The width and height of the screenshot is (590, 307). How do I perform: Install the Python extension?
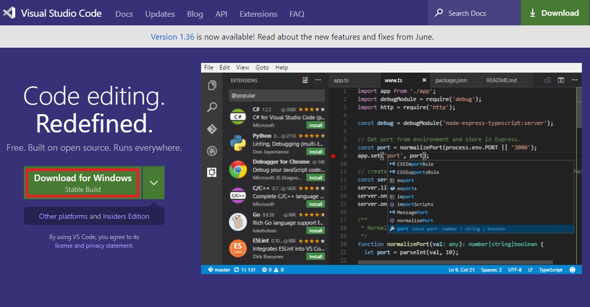click(x=316, y=152)
